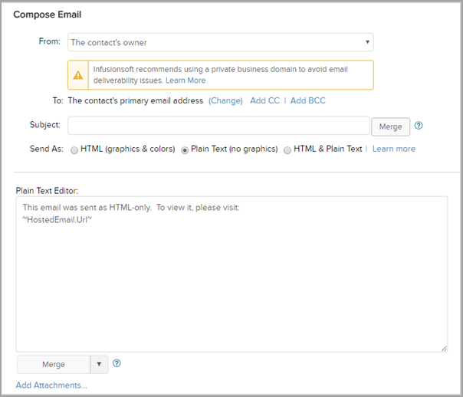The image size is (463, 397).
Task: Open Learn more link beside Send As
Action: point(394,149)
